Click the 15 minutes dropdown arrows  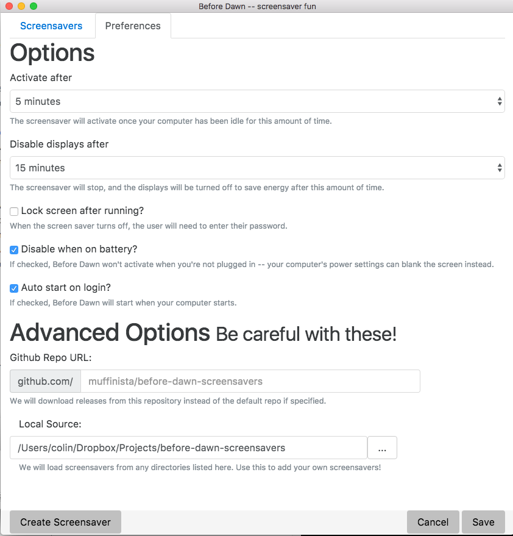pos(500,168)
